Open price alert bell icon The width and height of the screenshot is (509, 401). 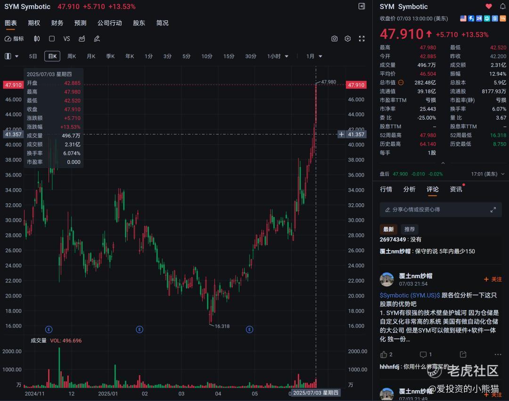(x=502, y=6)
